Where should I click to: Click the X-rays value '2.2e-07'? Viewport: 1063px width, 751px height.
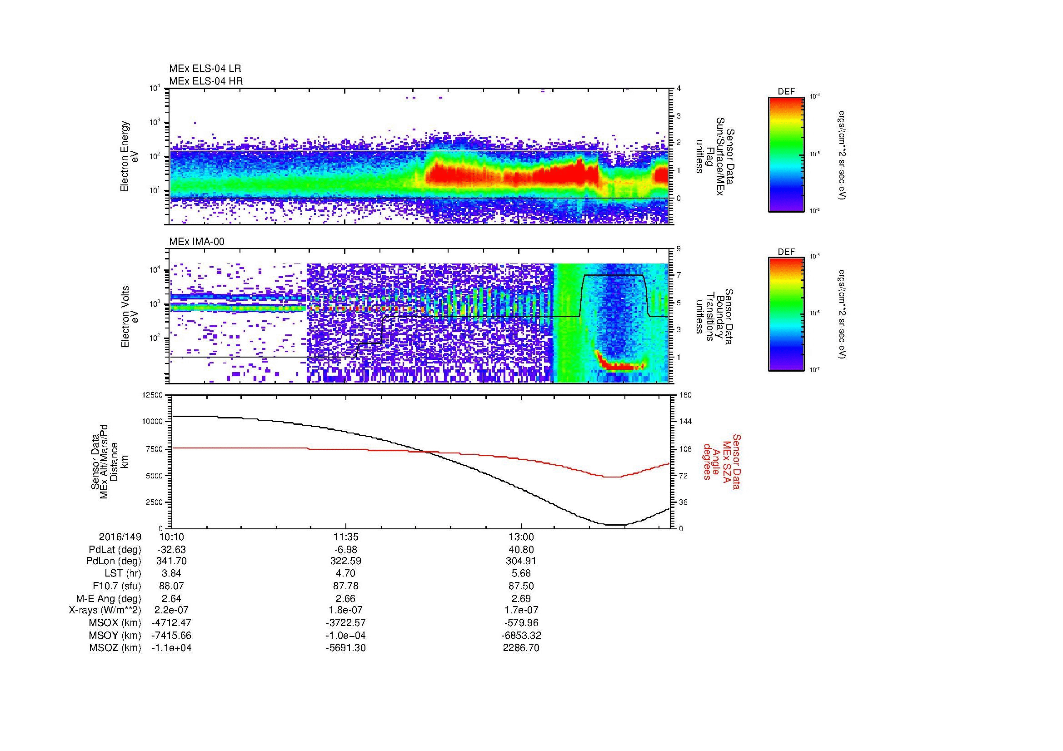click(172, 611)
